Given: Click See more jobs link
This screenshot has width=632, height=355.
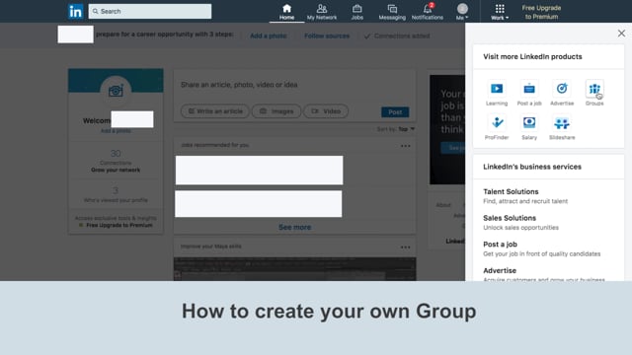Looking at the screenshot, I should [x=294, y=228].
